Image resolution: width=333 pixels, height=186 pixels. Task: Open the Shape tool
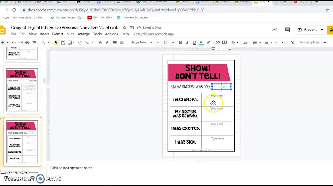[80, 42]
